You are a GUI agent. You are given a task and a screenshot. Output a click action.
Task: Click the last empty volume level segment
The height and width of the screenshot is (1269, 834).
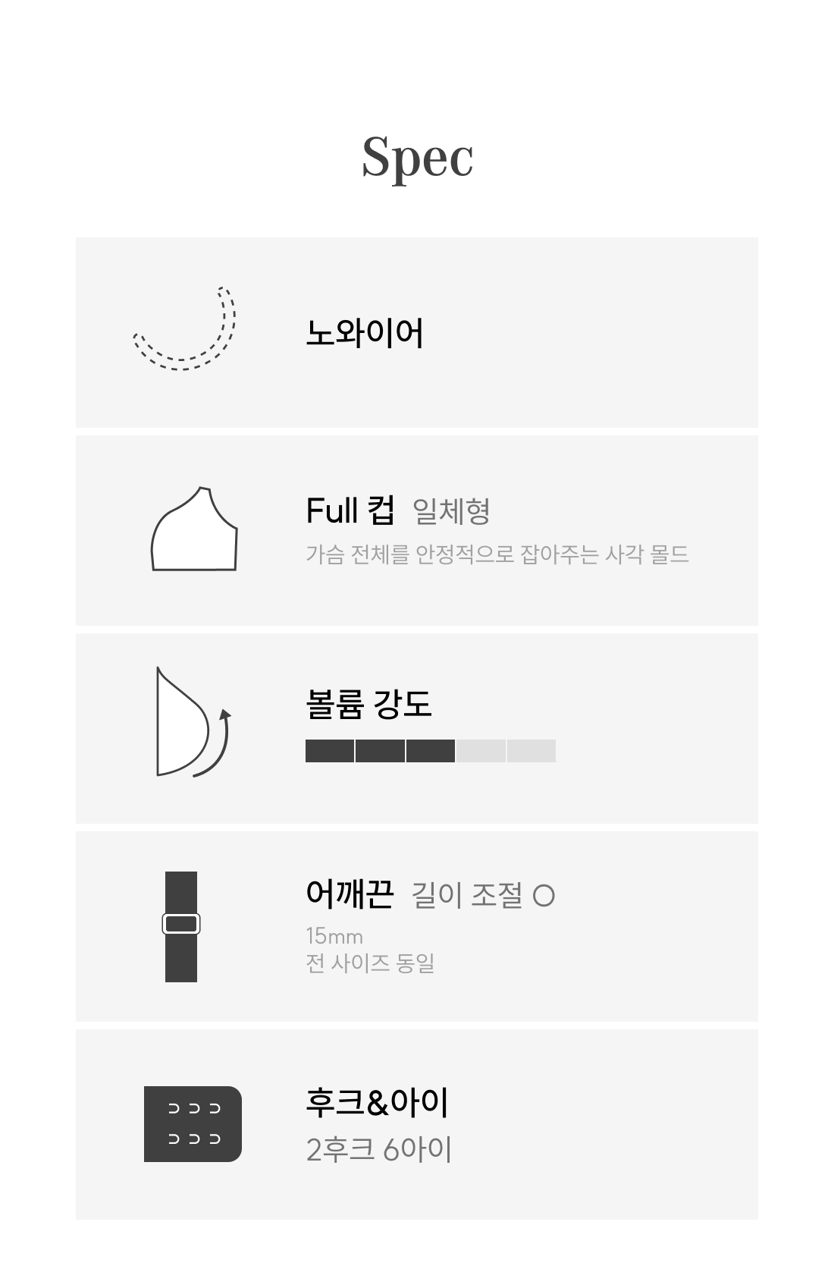coord(531,751)
